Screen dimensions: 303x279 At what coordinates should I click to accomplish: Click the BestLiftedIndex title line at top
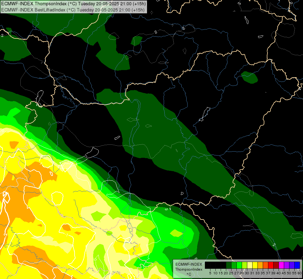click(73, 10)
